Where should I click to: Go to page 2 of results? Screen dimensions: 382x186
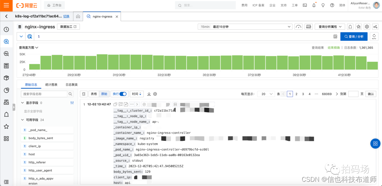[296, 94]
